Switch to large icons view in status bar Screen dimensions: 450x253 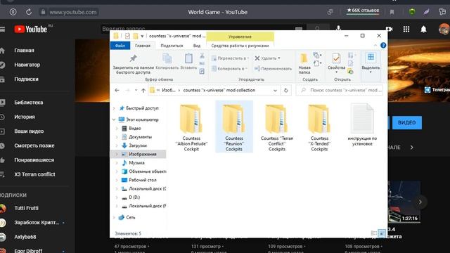(381, 233)
